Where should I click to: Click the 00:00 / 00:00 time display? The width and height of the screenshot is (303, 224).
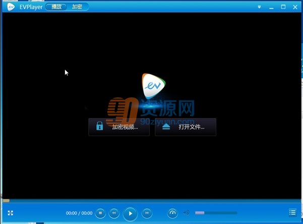click(x=79, y=213)
